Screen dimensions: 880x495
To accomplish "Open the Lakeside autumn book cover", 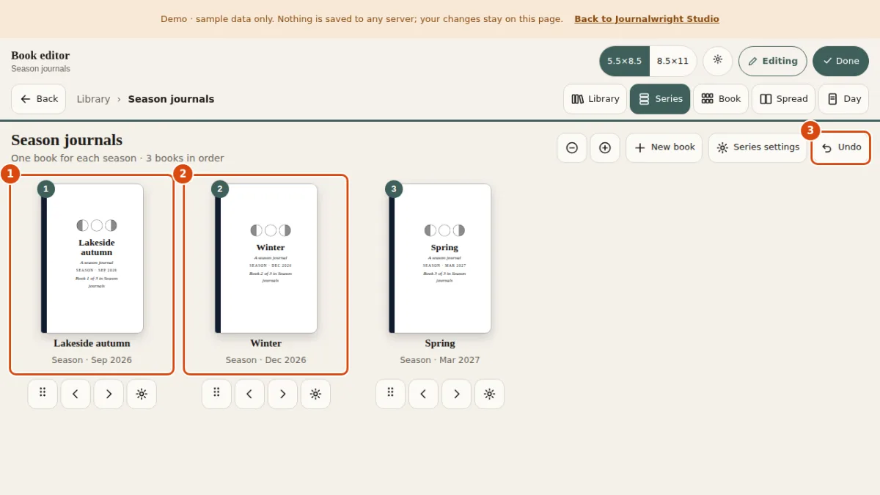I will tap(92, 258).
